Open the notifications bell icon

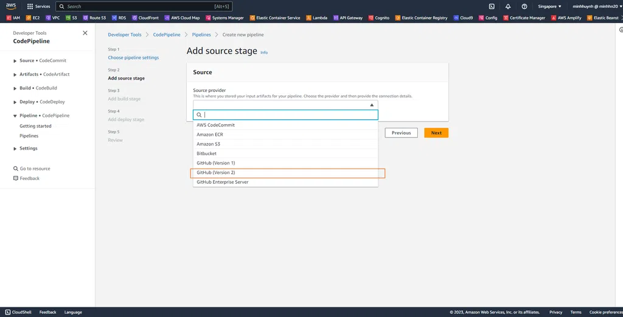[508, 6]
